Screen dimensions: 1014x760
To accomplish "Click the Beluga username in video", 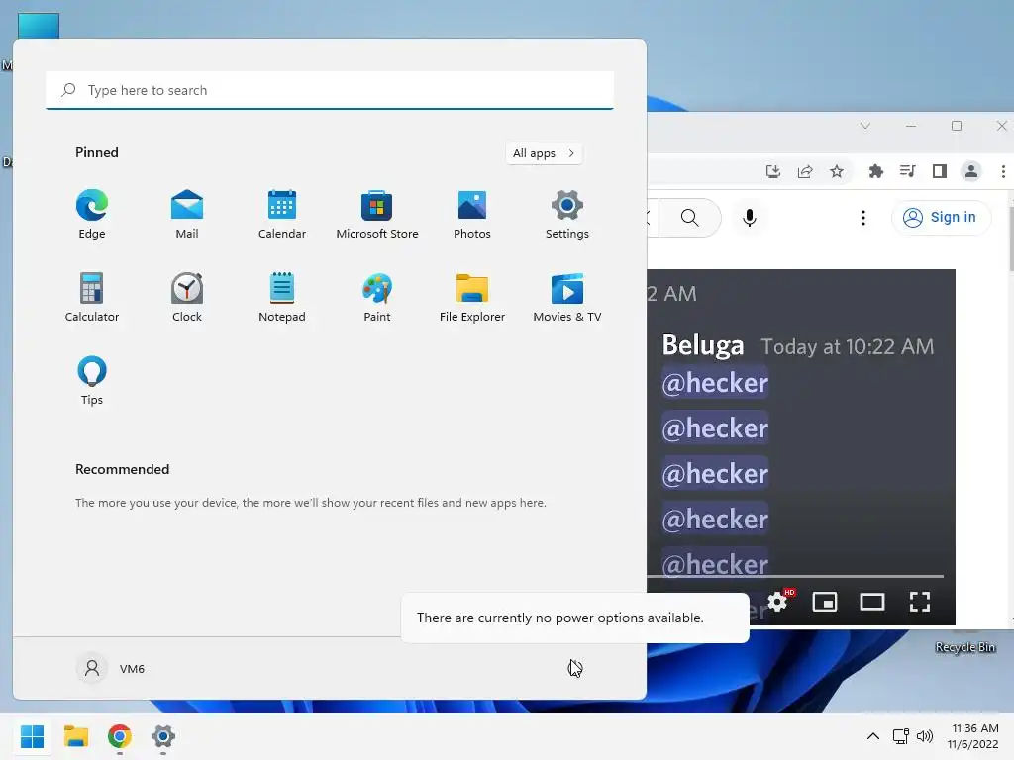I will point(703,345).
